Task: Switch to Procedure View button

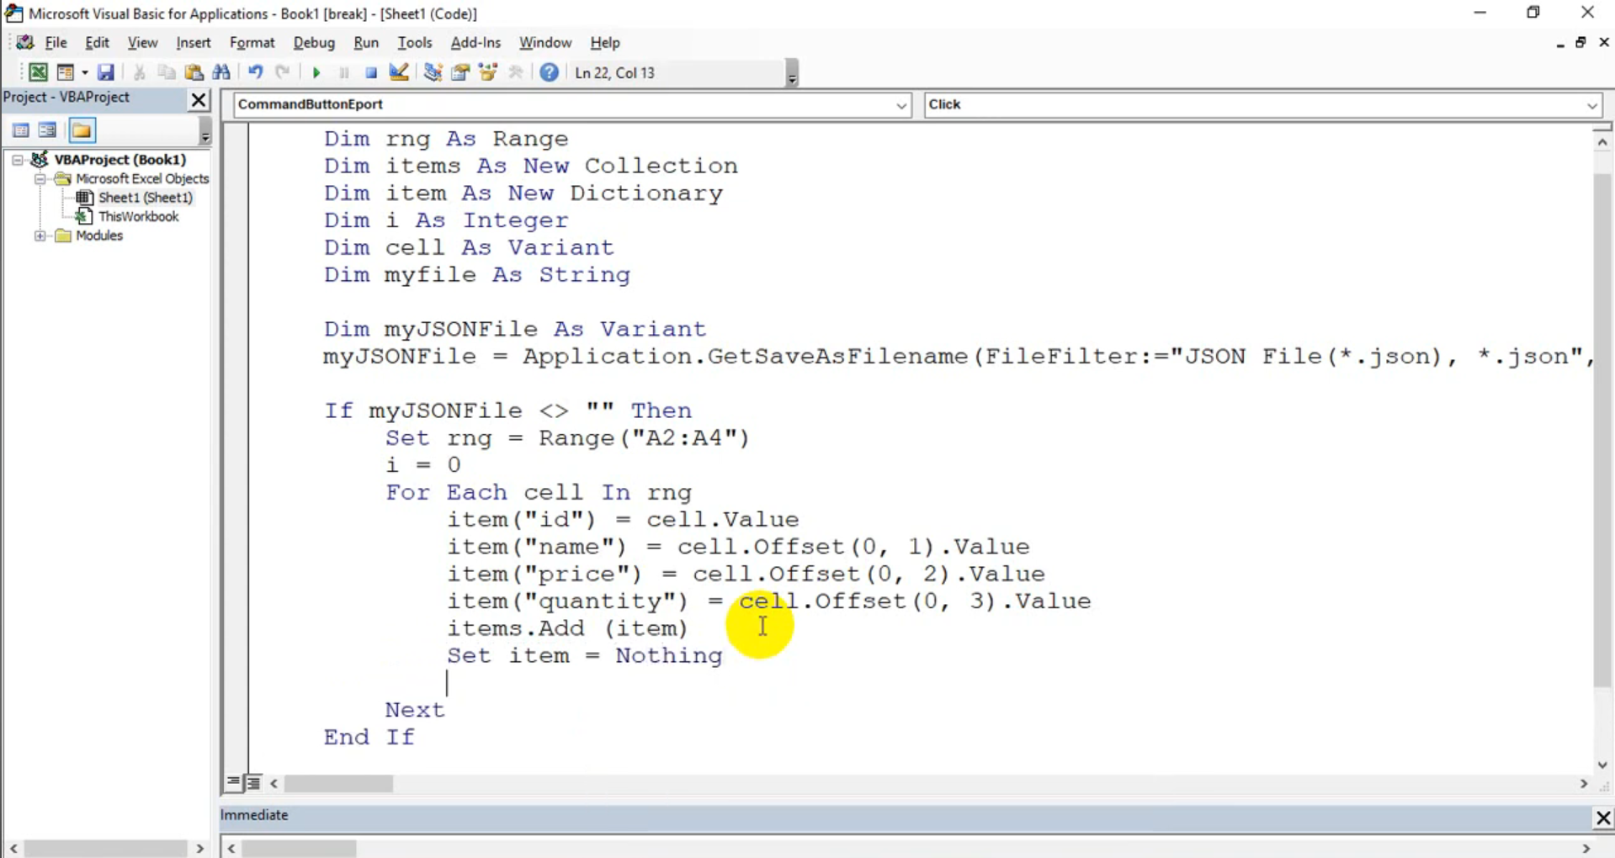Action: click(x=233, y=783)
